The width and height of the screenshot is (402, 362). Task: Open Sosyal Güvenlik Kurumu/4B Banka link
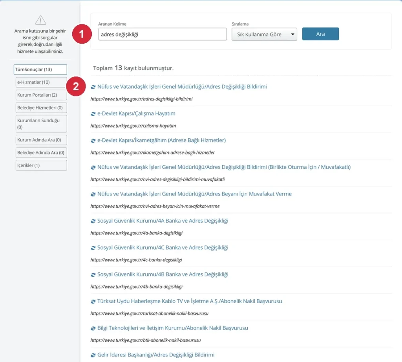click(163, 274)
